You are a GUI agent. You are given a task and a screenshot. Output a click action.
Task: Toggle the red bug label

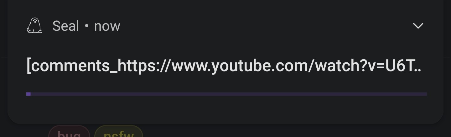coord(69,132)
